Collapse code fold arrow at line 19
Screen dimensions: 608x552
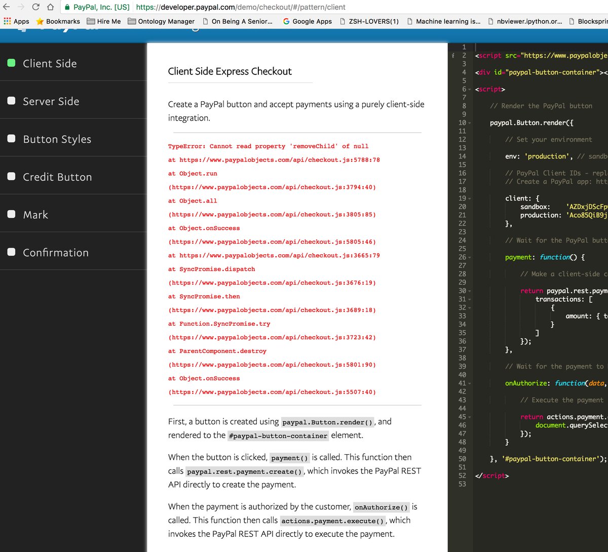(470, 199)
